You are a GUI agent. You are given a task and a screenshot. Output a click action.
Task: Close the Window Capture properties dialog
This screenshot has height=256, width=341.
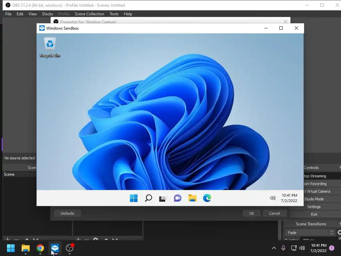coord(285,22)
